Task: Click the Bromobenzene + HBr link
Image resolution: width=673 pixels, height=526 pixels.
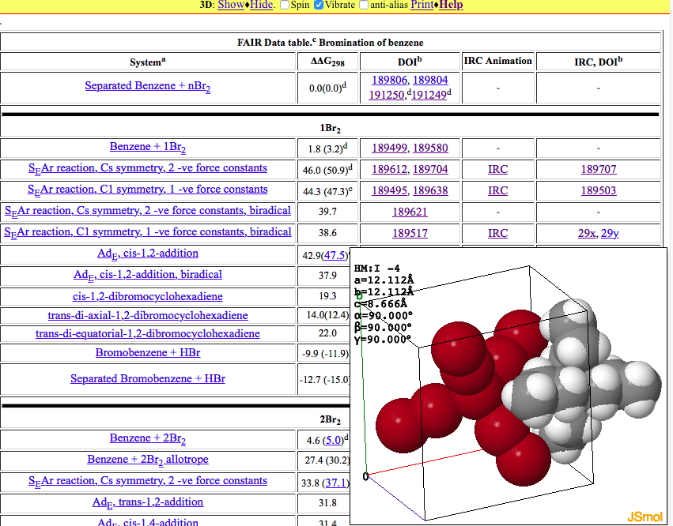Action: (x=148, y=352)
